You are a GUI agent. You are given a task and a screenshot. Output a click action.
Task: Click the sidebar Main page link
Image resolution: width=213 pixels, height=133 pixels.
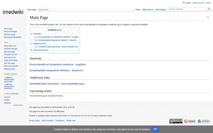pos(8,29)
